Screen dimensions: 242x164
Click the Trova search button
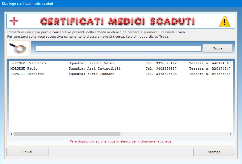click(218, 48)
